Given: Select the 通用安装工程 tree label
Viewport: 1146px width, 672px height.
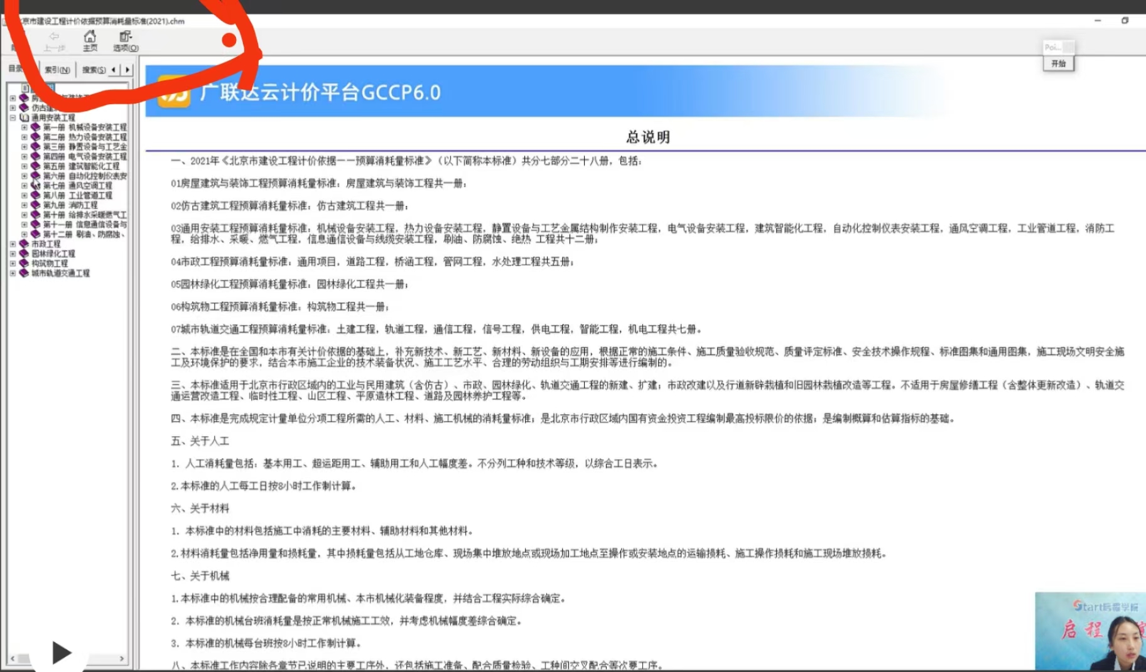Looking at the screenshot, I should pos(53,117).
